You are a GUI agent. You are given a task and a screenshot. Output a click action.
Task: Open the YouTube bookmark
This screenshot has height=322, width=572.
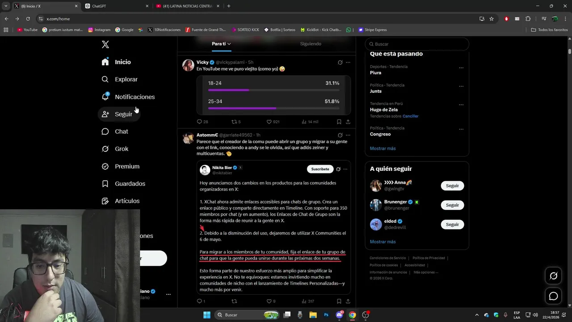click(27, 30)
